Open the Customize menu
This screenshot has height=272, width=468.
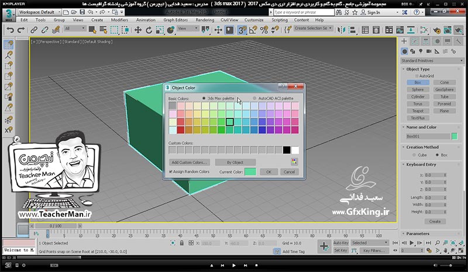[x=254, y=20]
